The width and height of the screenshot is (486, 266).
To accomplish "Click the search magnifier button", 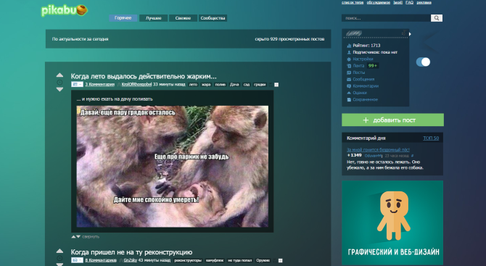I will (437, 18).
